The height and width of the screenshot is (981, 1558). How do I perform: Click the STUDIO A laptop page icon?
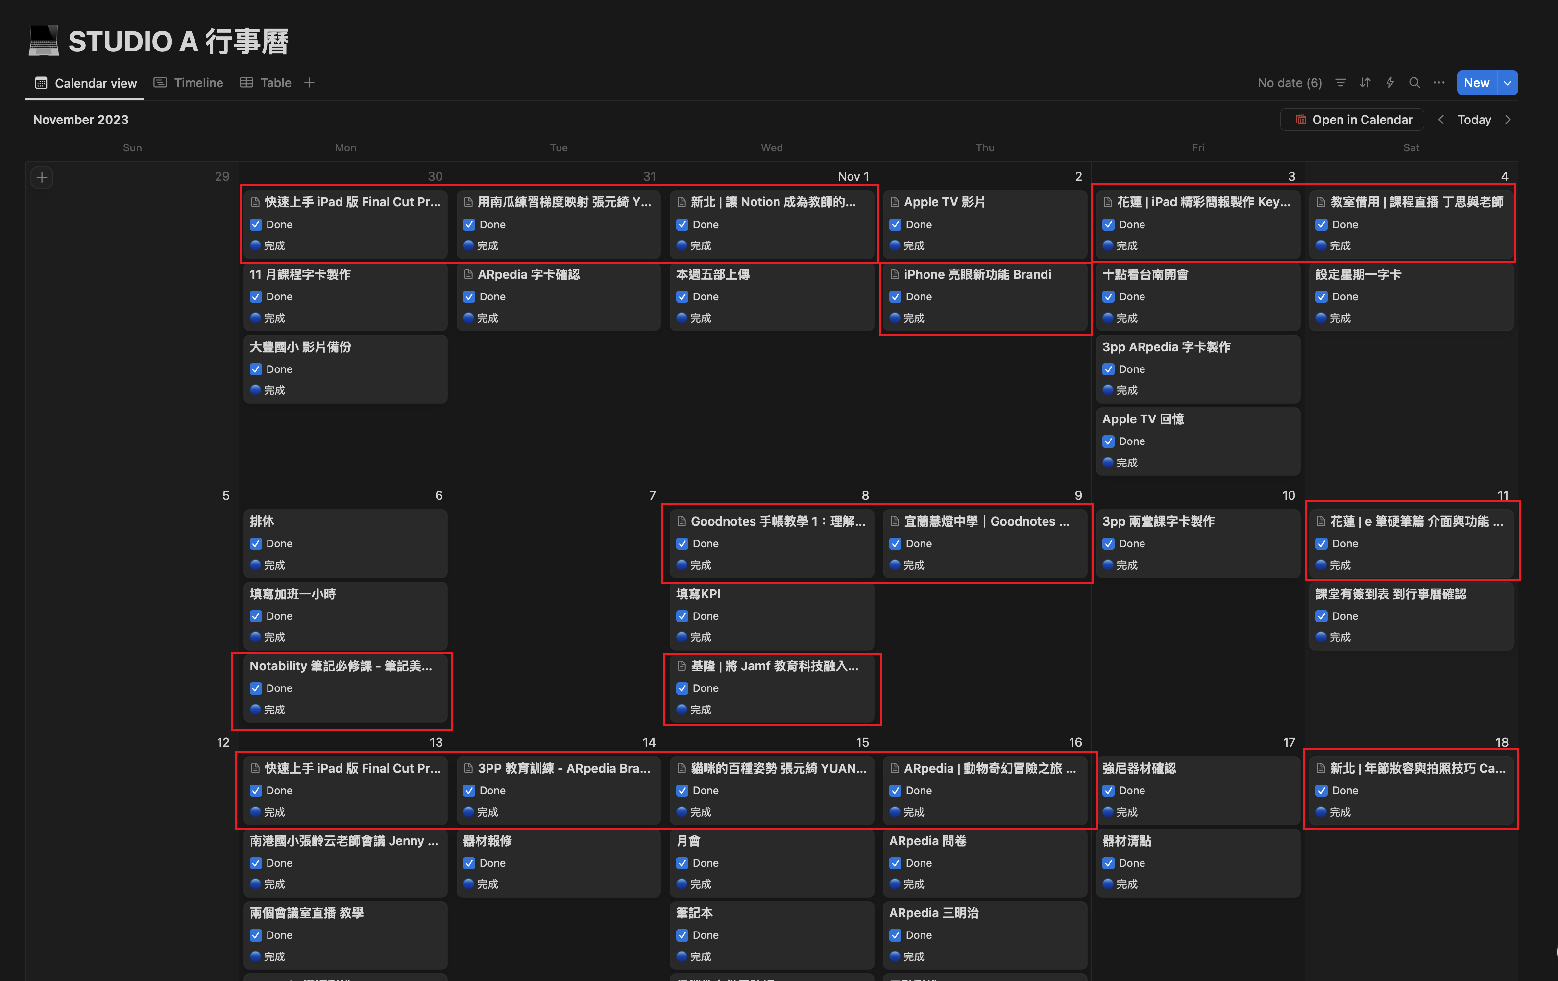pyautogui.click(x=44, y=41)
